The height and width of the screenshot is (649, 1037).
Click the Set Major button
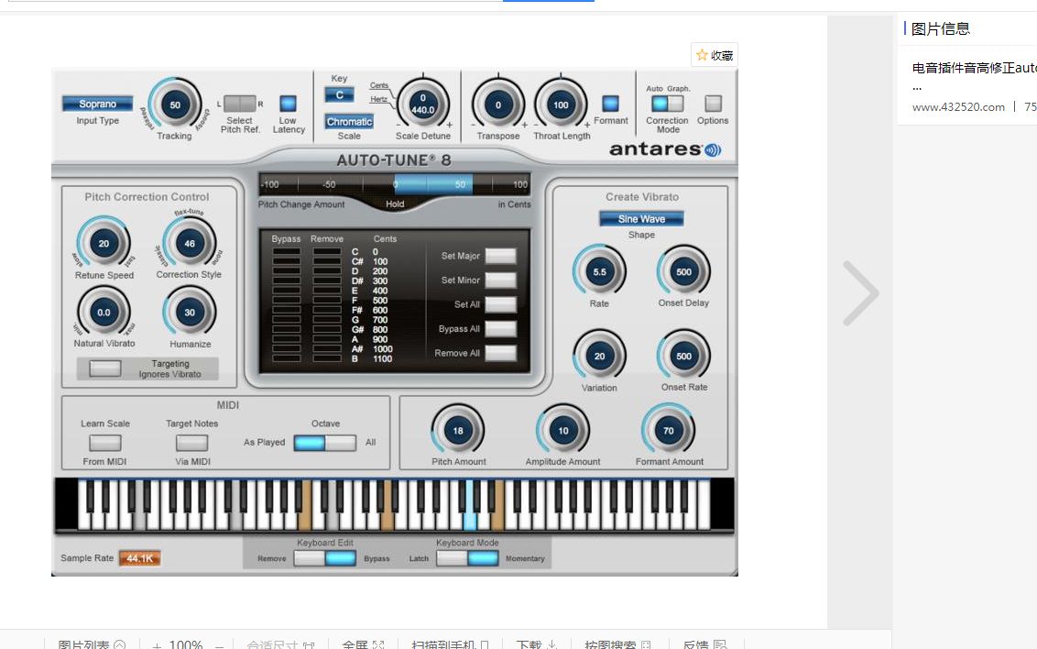point(501,256)
